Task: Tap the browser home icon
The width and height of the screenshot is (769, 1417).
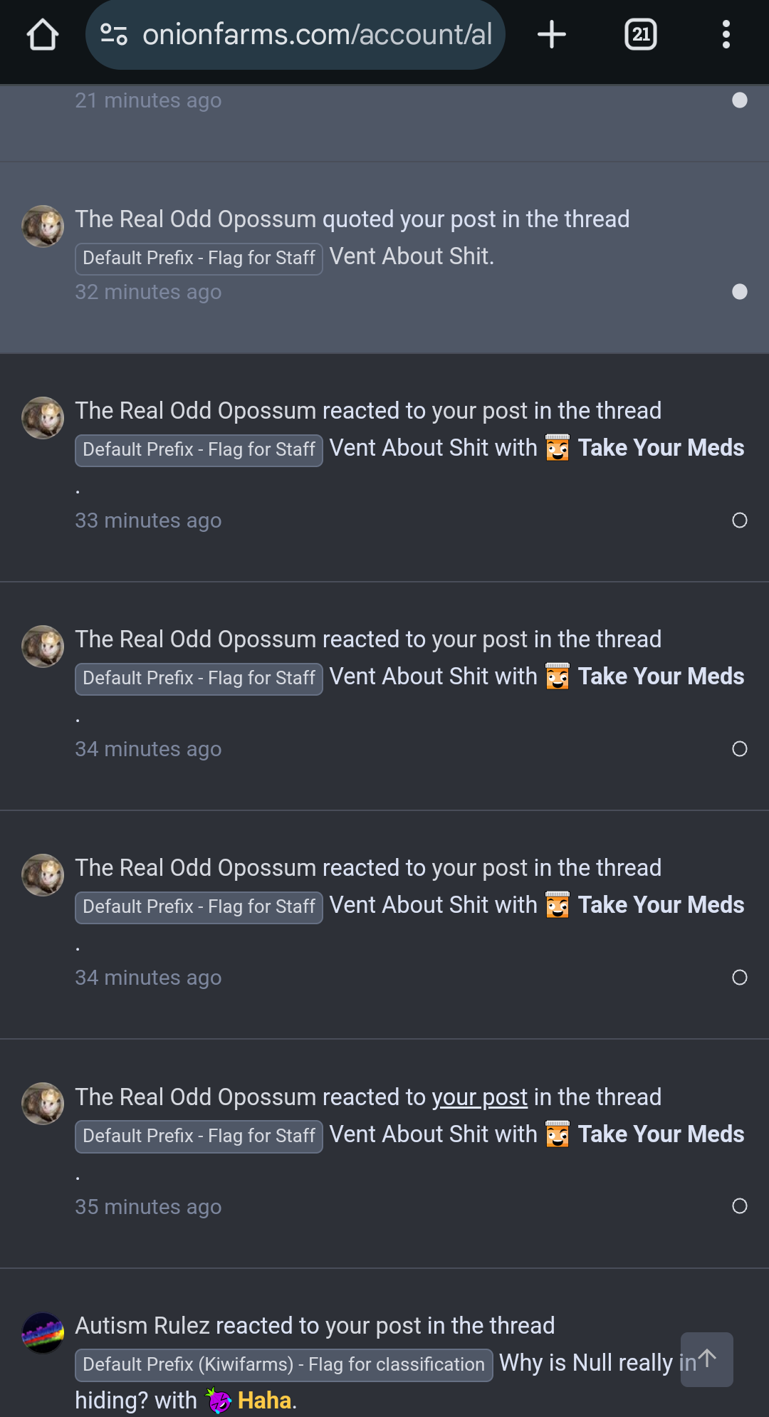Action: click(x=43, y=34)
